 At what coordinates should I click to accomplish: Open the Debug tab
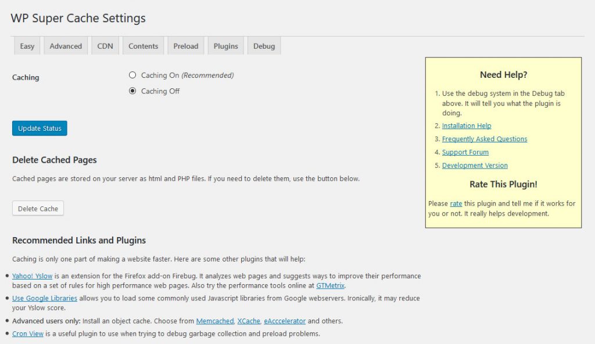coord(264,45)
